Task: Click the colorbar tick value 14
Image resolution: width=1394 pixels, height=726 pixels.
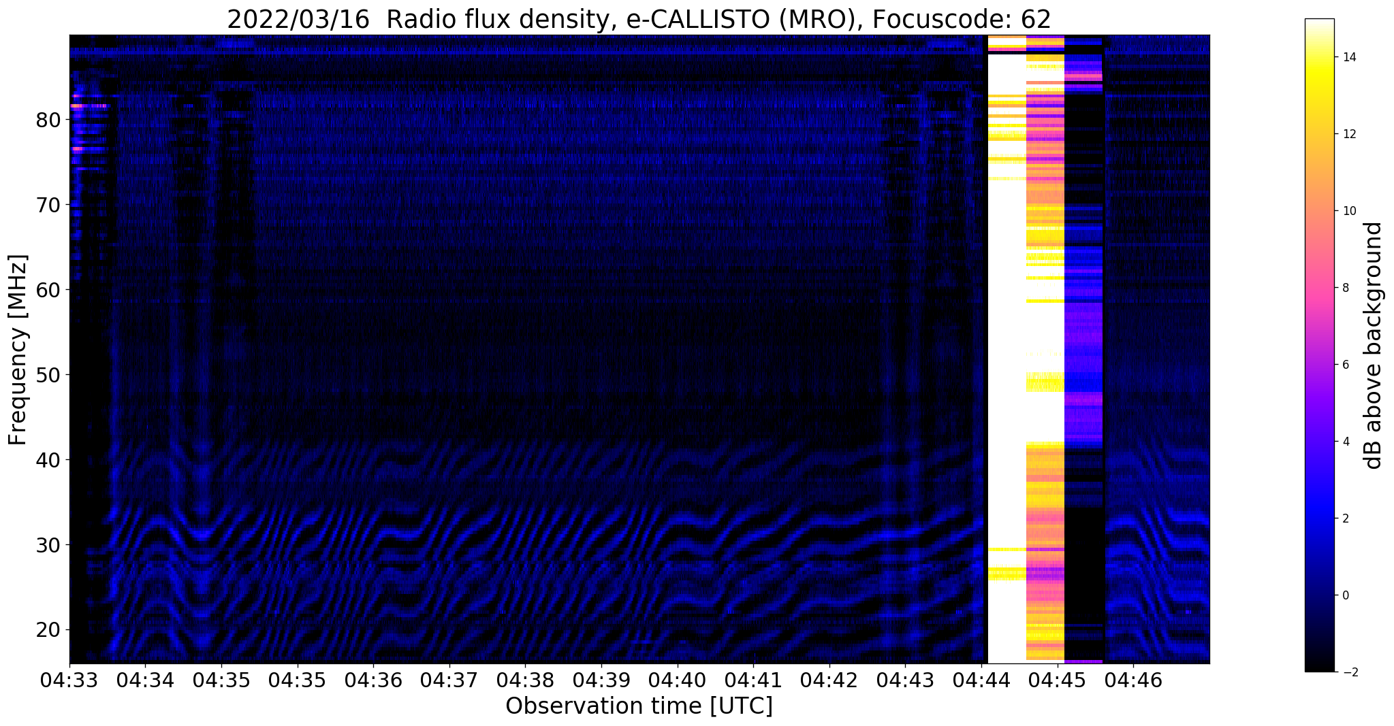Action: coord(1348,57)
